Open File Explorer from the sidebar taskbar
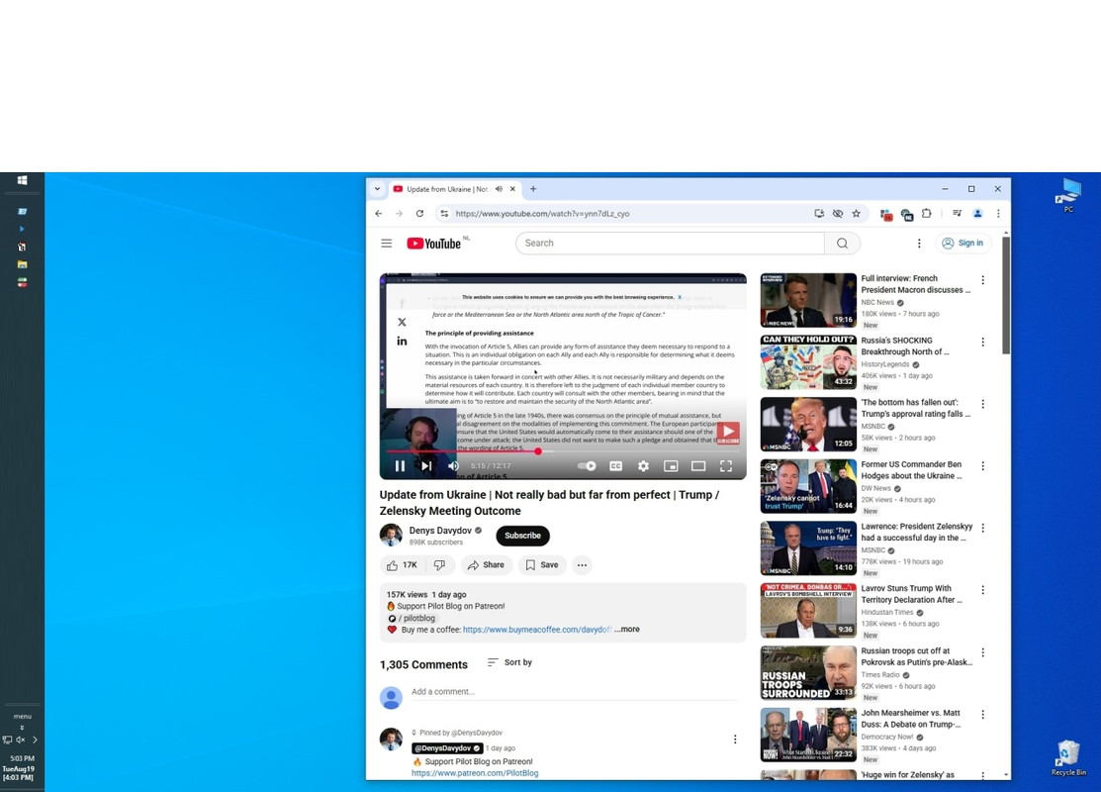The height and width of the screenshot is (792, 1101). coord(22,264)
